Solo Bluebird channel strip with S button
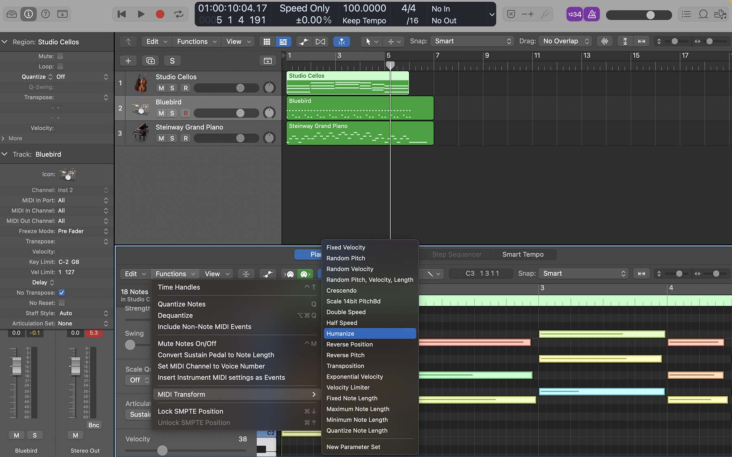732x457 pixels. point(35,435)
